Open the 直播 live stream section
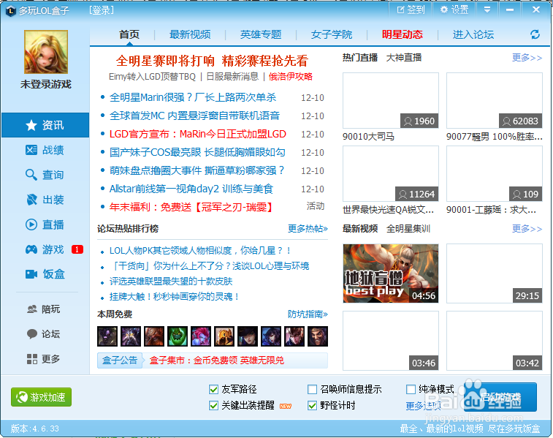 tap(45, 224)
